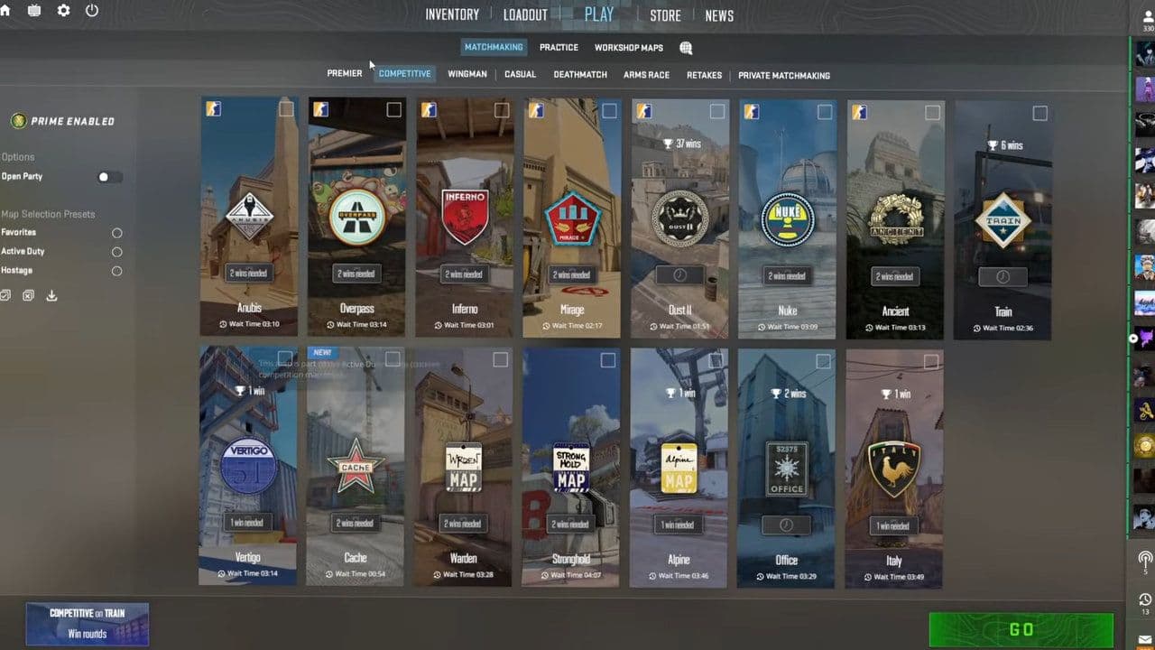Click the '2 wins needed' label on Cache
This screenshot has height=650, width=1155.
tap(355, 523)
